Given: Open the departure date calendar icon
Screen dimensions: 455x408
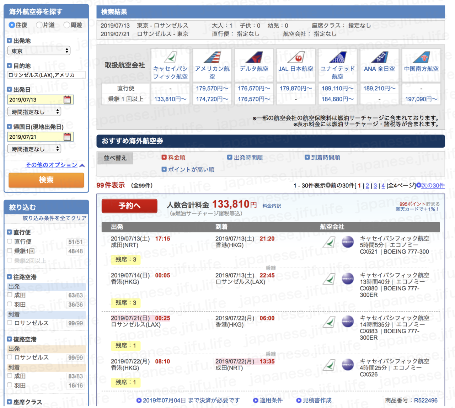Looking at the screenshot, I should [67, 100].
